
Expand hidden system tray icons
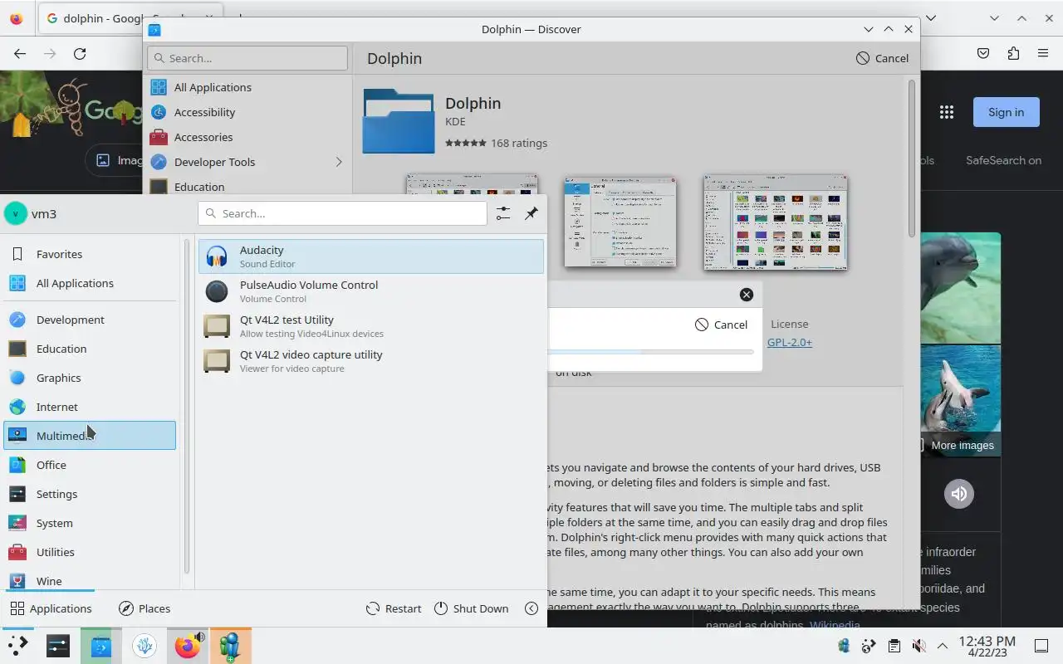pos(943,646)
